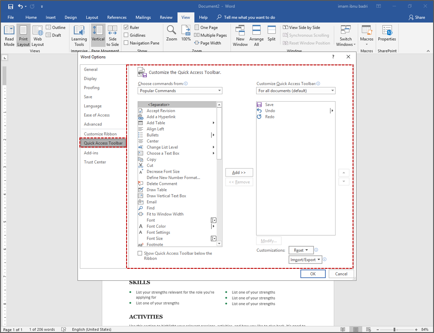434x333 pixels.
Task: Set zoom to 100% from the ribbon
Action: click(186, 33)
